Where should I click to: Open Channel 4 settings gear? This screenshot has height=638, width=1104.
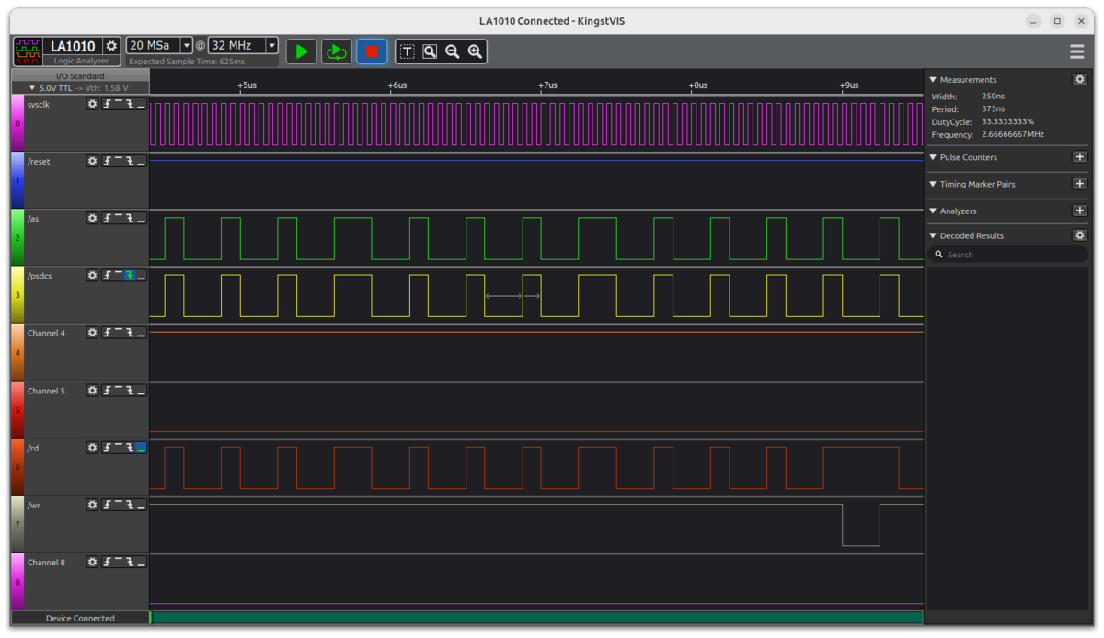pos(92,333)
